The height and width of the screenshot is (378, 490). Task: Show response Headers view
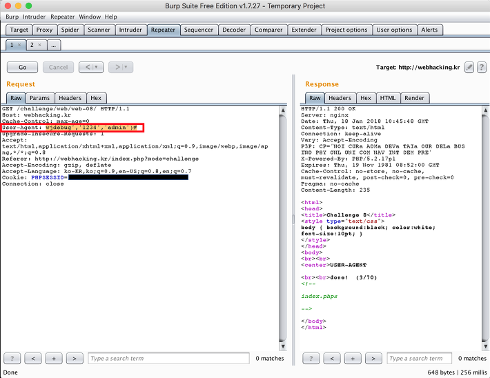coord(340,98)
